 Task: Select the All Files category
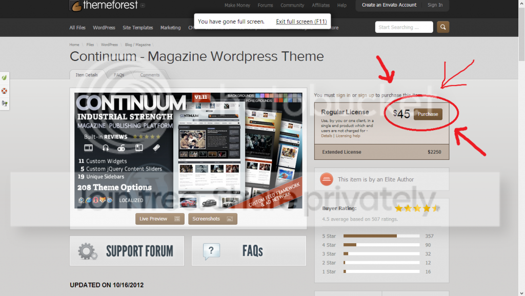(77, 28)
